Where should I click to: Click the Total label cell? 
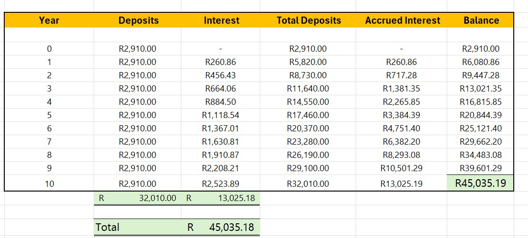137,227
